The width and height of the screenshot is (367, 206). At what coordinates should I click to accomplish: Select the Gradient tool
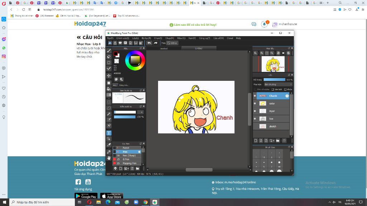click(109, 95)
